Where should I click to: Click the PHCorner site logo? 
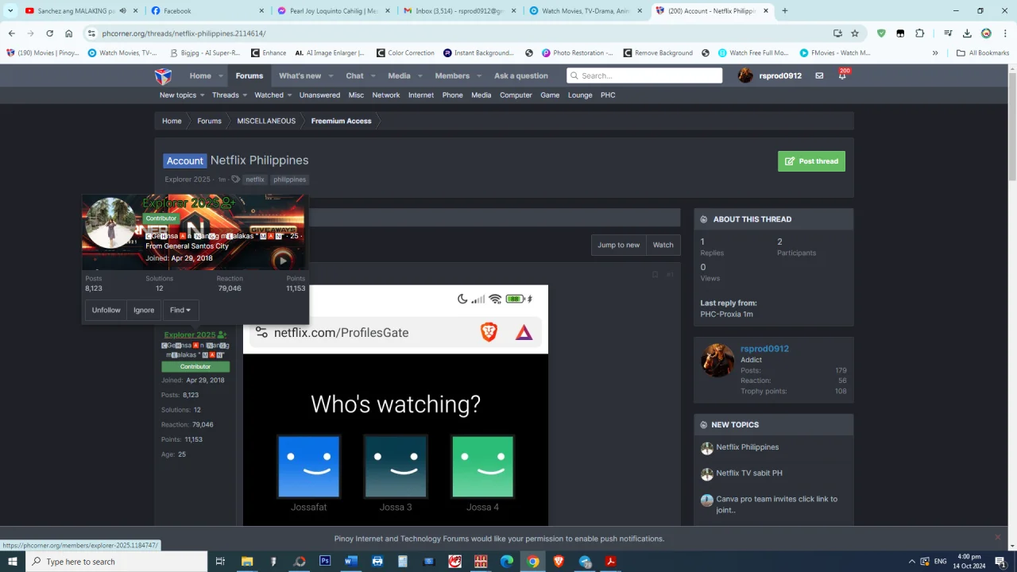tap(163, 75)
